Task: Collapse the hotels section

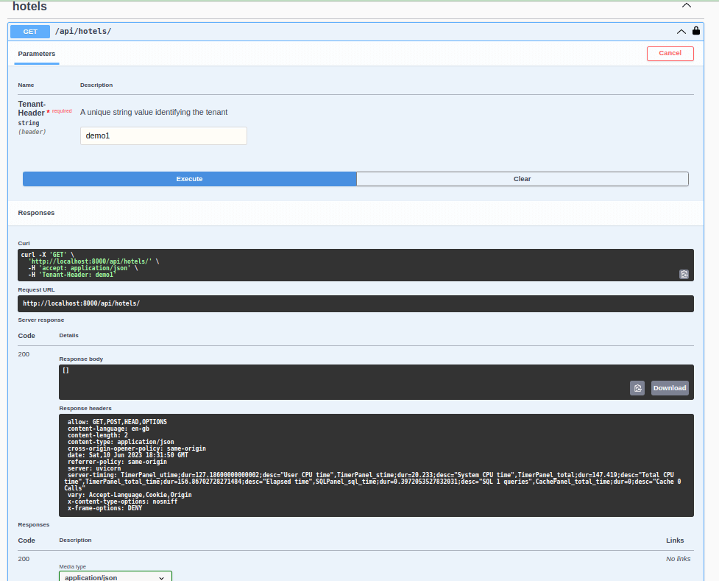Action: click(x=686, y=5)
